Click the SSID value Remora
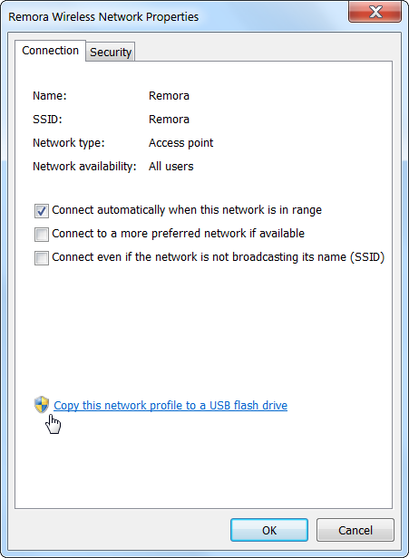409x558 pixels. pyautogui.click(x=169, y=120)
